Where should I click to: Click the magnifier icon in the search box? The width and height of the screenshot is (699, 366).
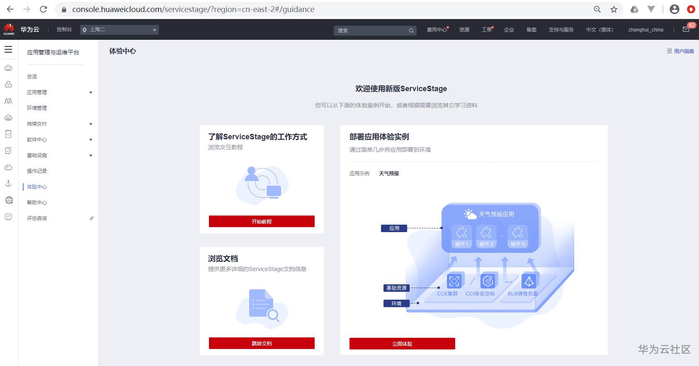pos(411,30)
